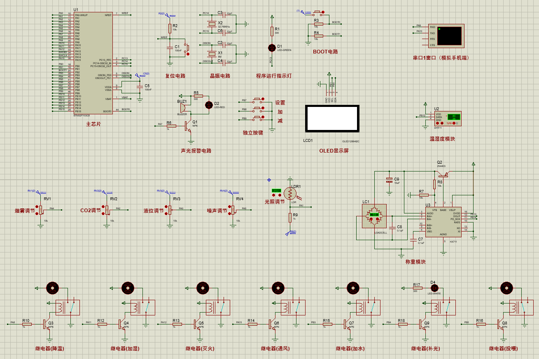Click motor above the 通风 relay

coord(278,288)
